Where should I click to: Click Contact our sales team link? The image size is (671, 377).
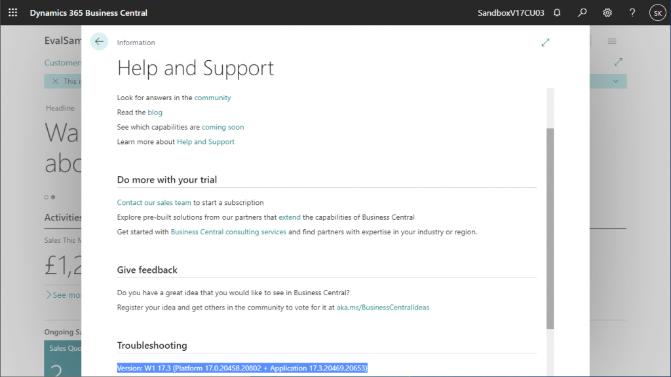point(154,203)
